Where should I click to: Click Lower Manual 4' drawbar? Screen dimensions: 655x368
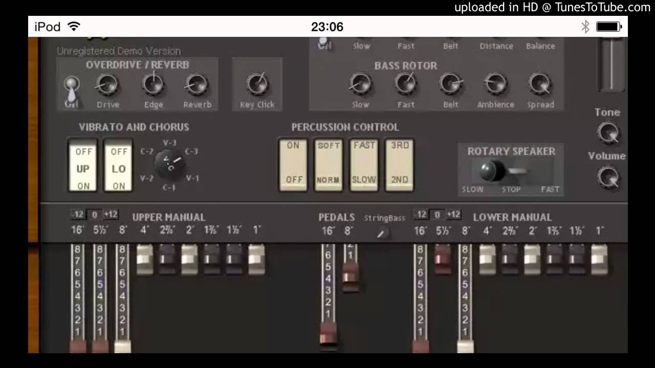(x=487, y=259)
